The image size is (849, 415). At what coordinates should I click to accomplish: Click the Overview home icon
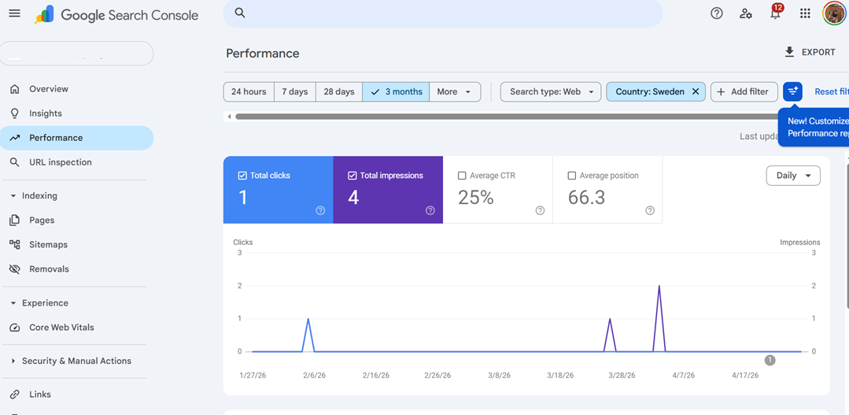[x=15, y=89]
